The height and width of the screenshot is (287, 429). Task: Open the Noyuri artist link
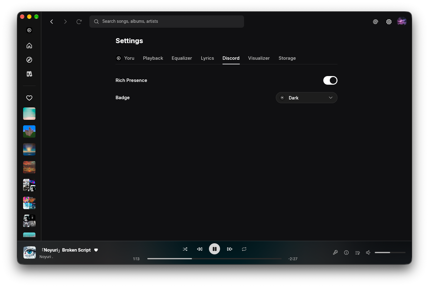pyautogui.click(x=46, y=257)
